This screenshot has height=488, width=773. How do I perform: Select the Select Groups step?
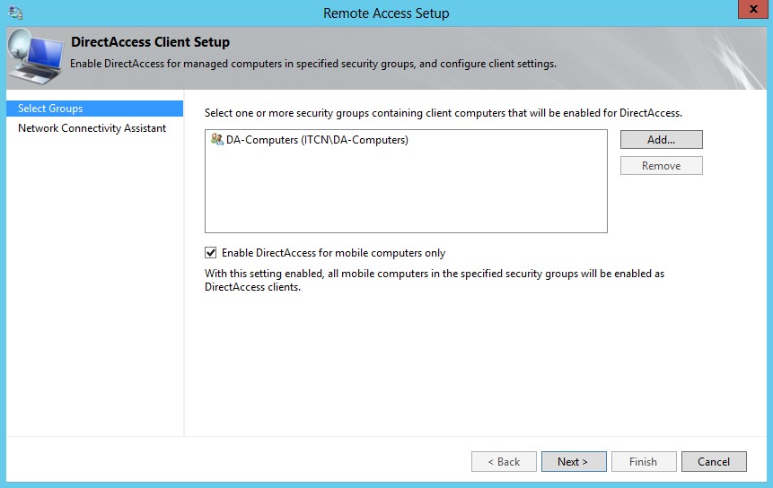[x=50, y=109]
